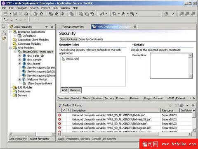Click first Unbound classpath error icon for als.jar

(x=59, y=115)
